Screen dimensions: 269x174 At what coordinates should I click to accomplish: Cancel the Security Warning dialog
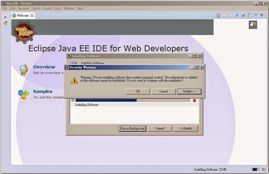point(163,91)
